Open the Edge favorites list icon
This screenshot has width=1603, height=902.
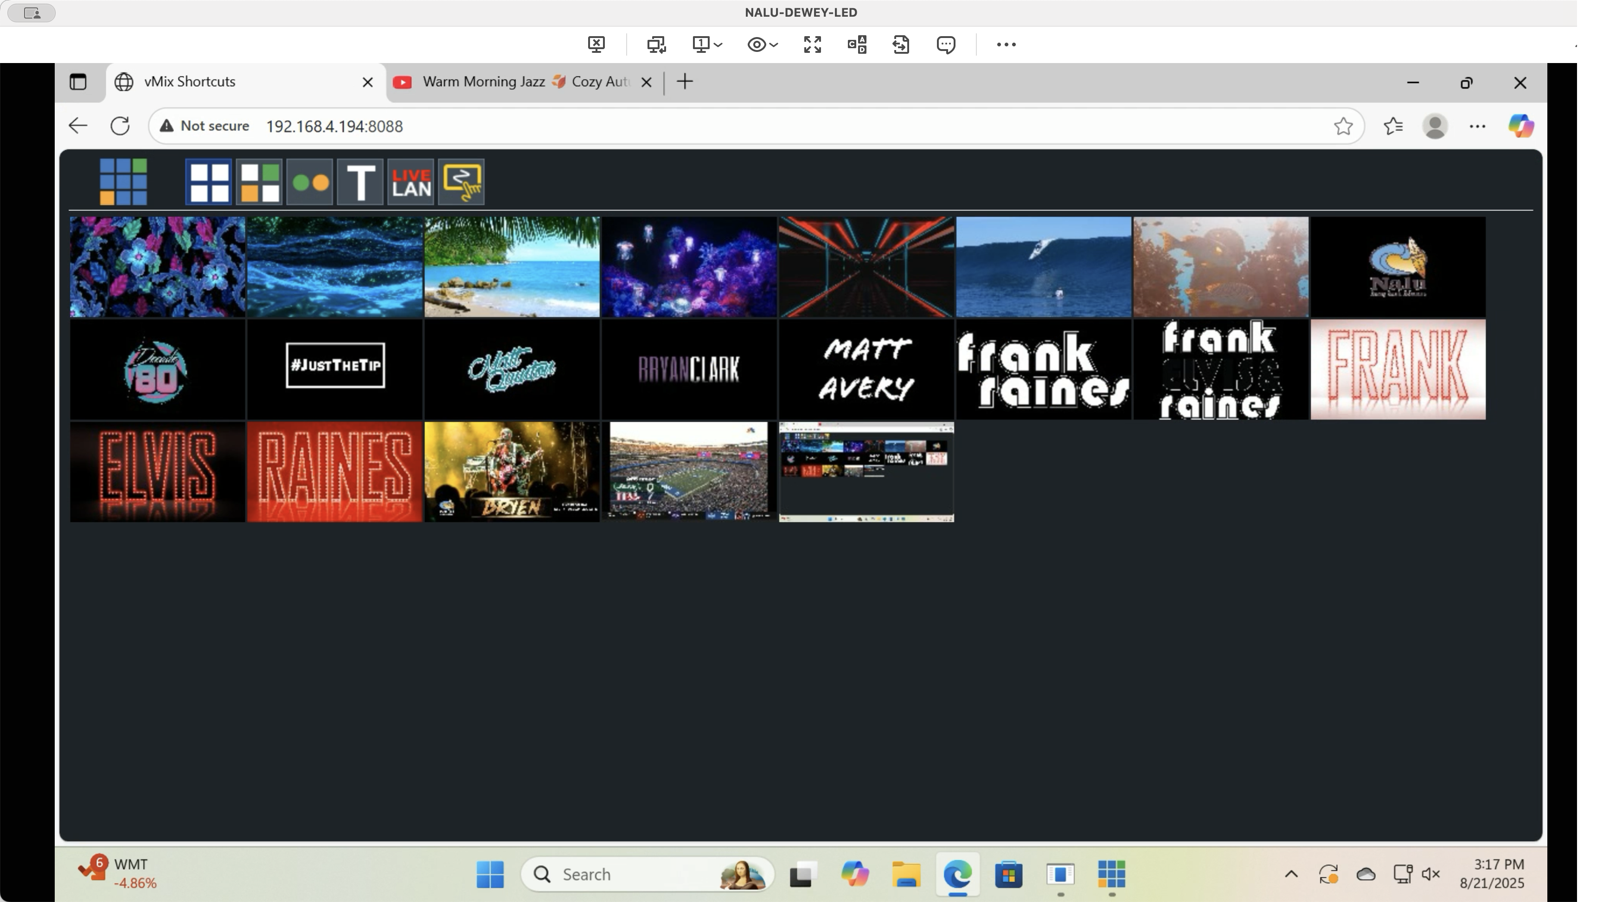coord(1393,126)
